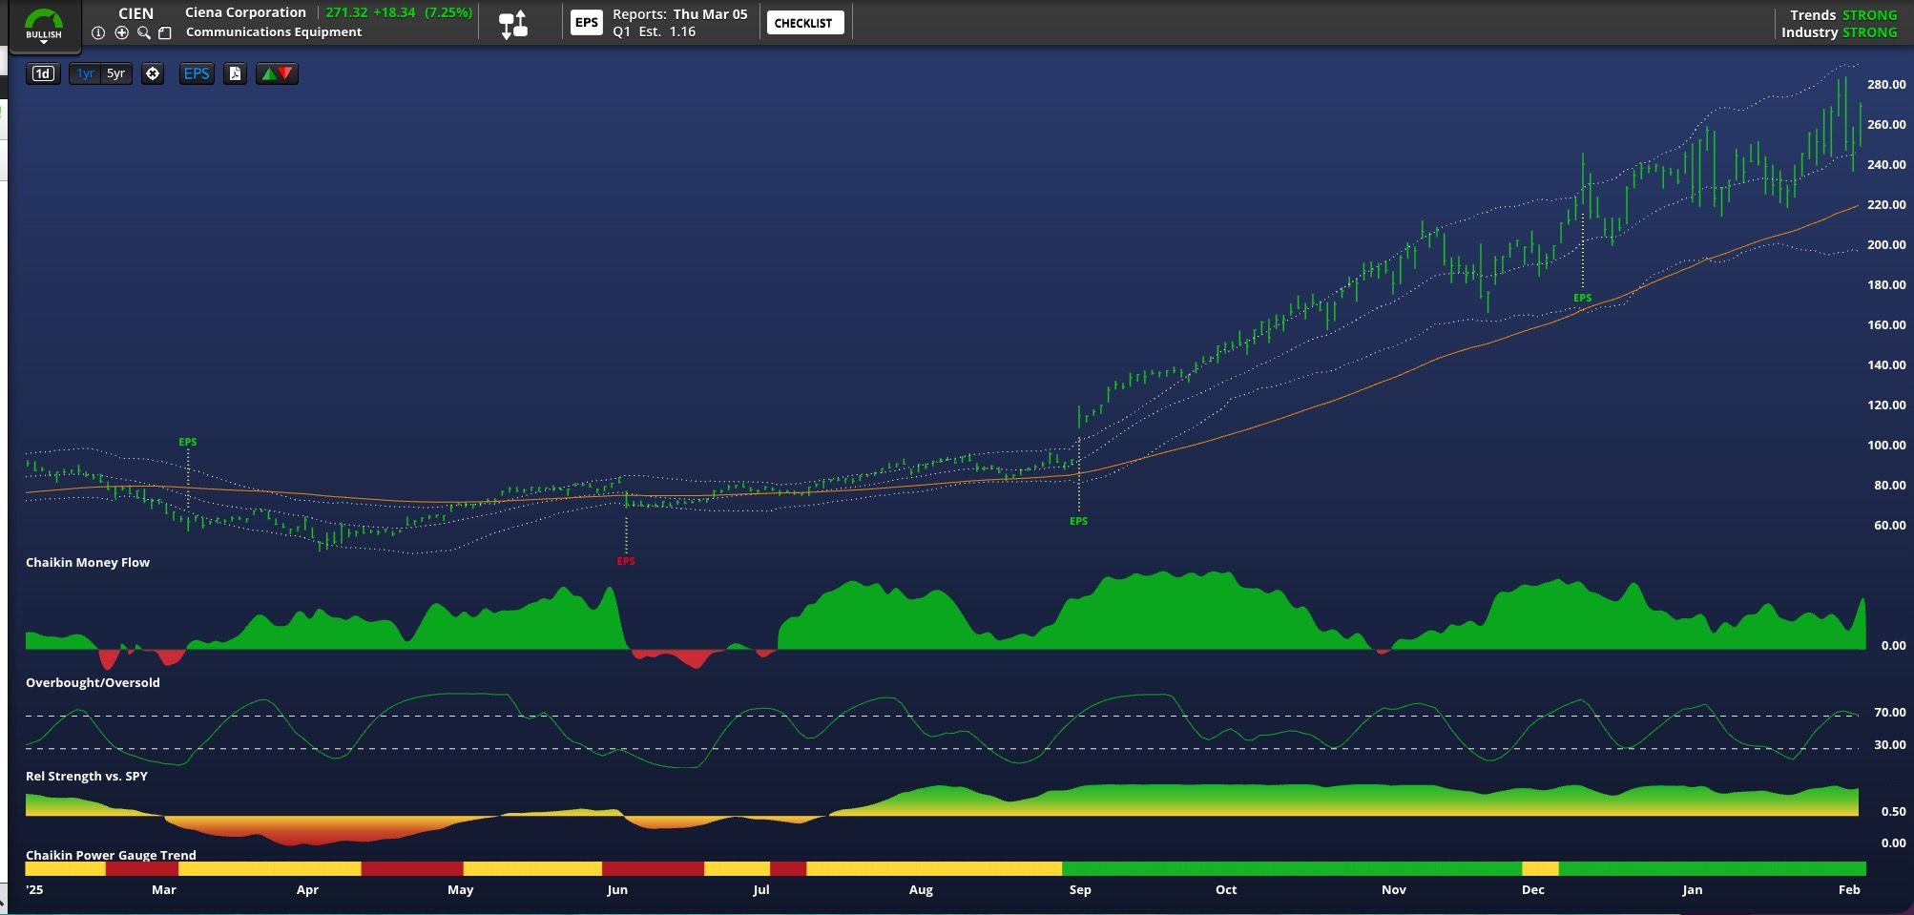
Task: Switch to the 5yr chart range
Action: tap(115, 73)
